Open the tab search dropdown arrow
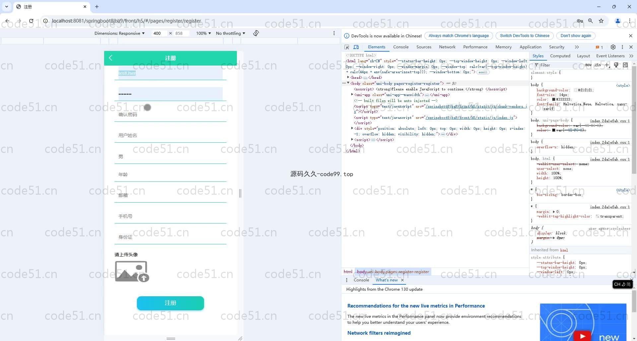The image size is (637, 341). tap(6, 7)
